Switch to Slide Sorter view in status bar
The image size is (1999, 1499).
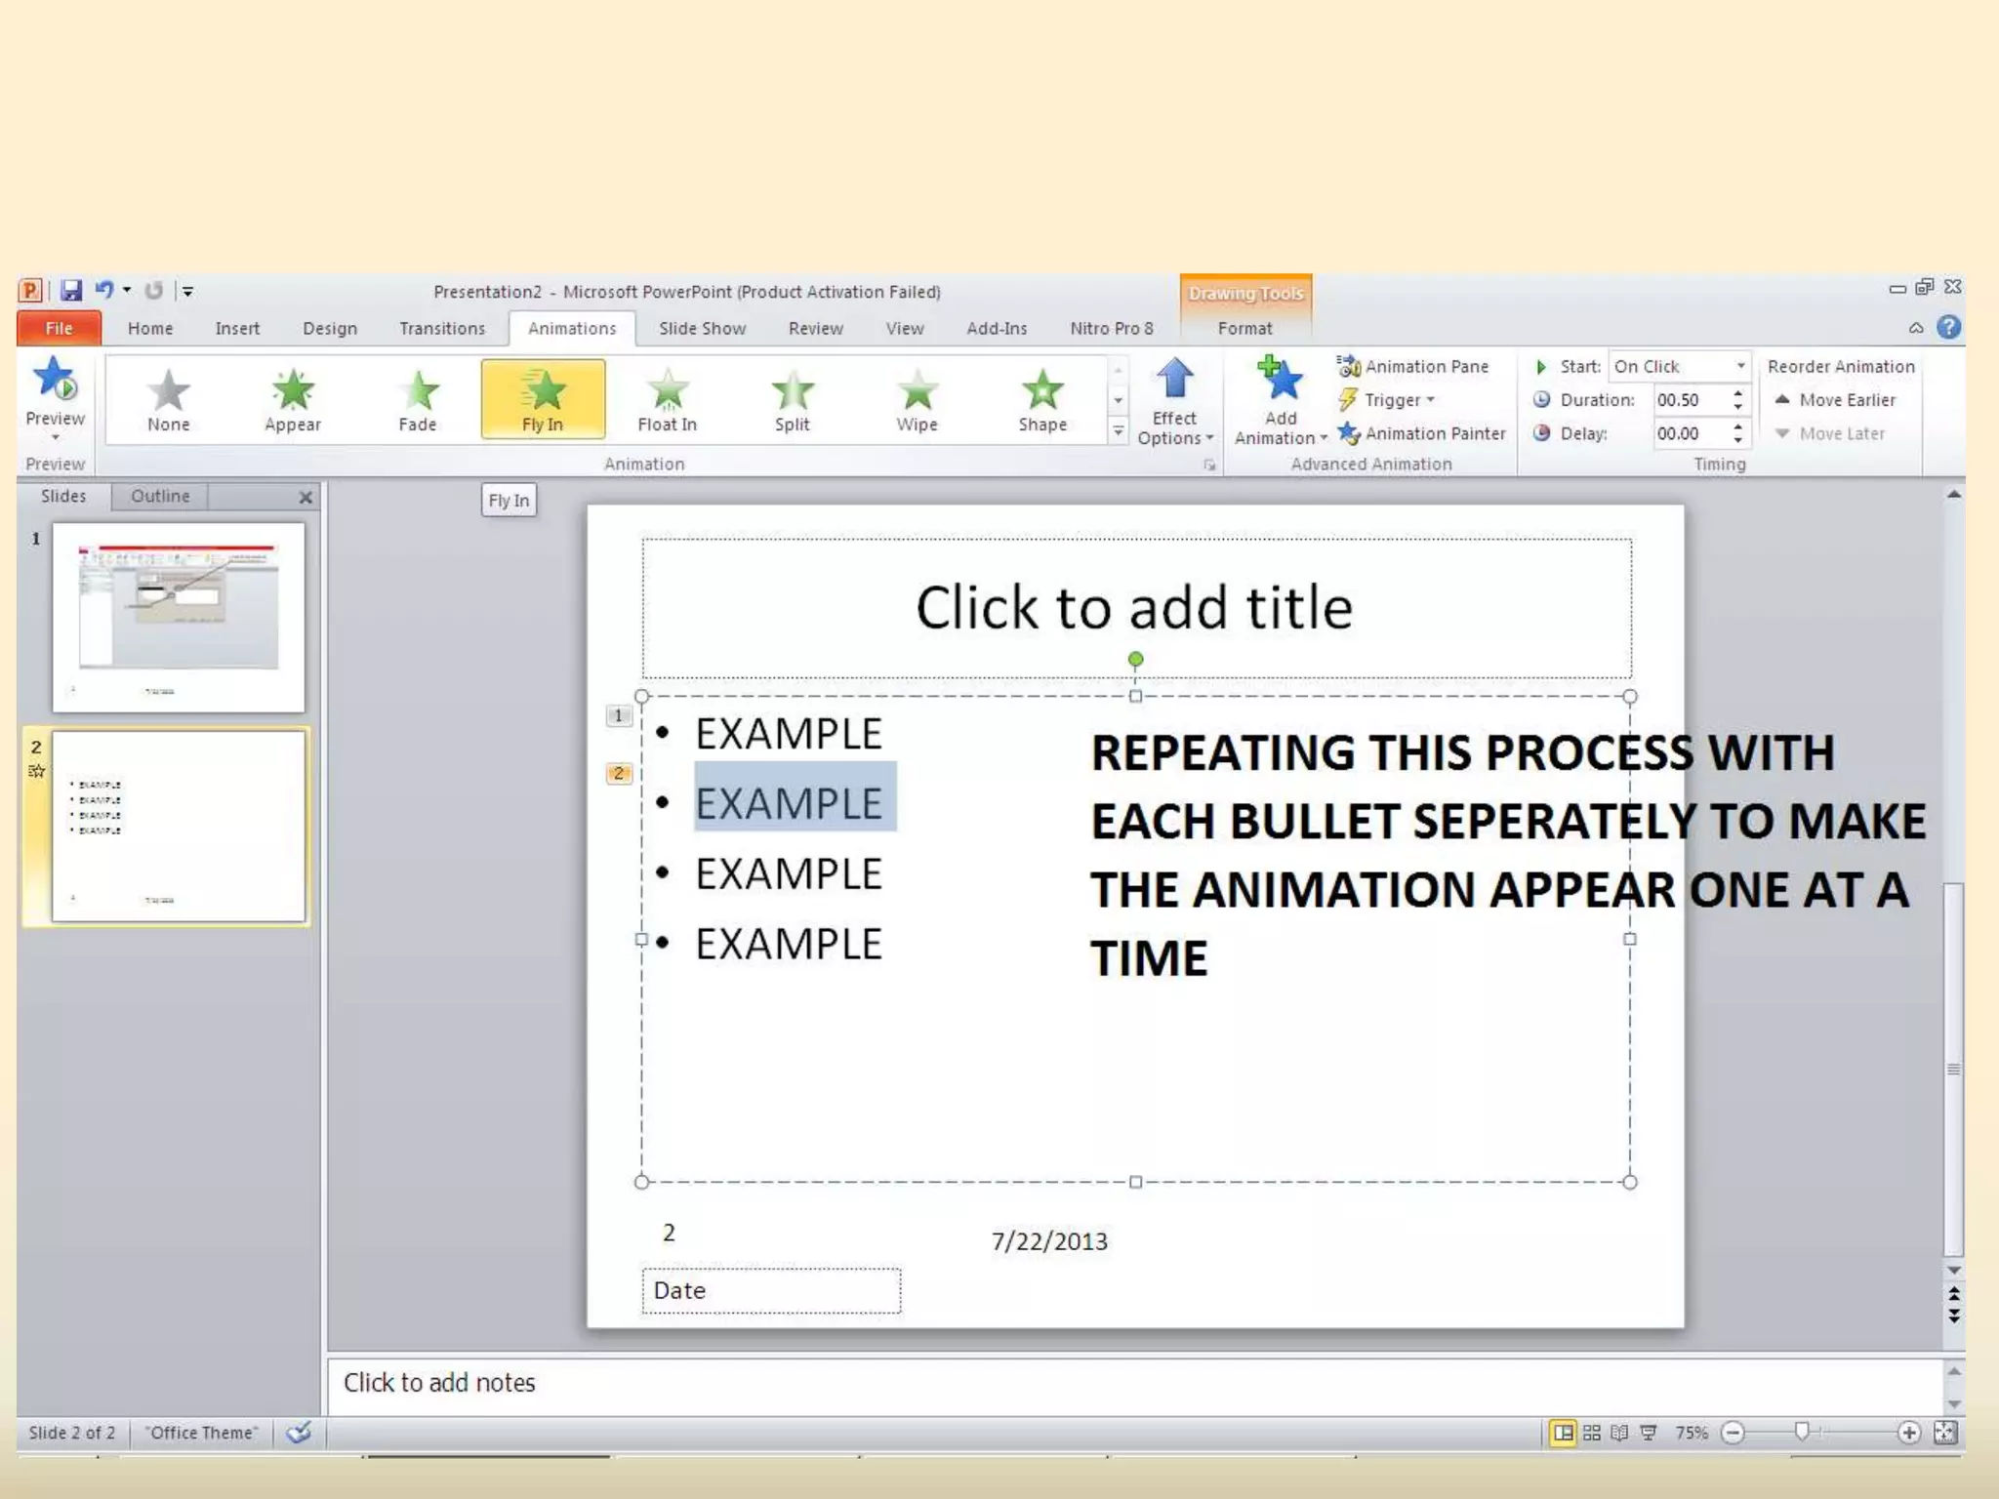1592,1432
